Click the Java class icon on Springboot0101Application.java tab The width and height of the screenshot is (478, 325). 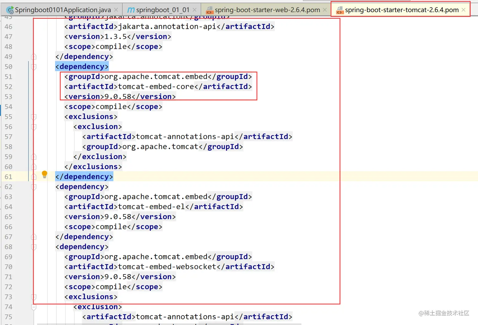pos(10,10)
